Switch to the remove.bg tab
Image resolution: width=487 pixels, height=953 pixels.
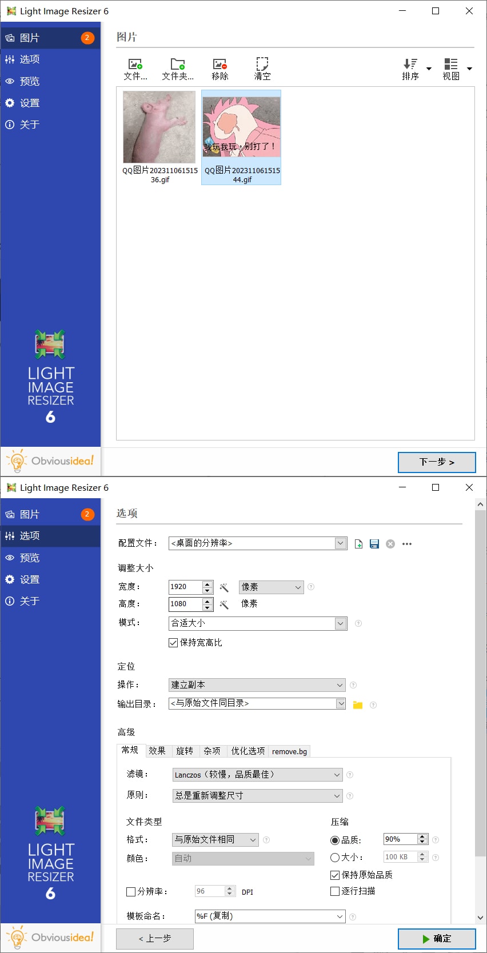[x=289, y=751]
